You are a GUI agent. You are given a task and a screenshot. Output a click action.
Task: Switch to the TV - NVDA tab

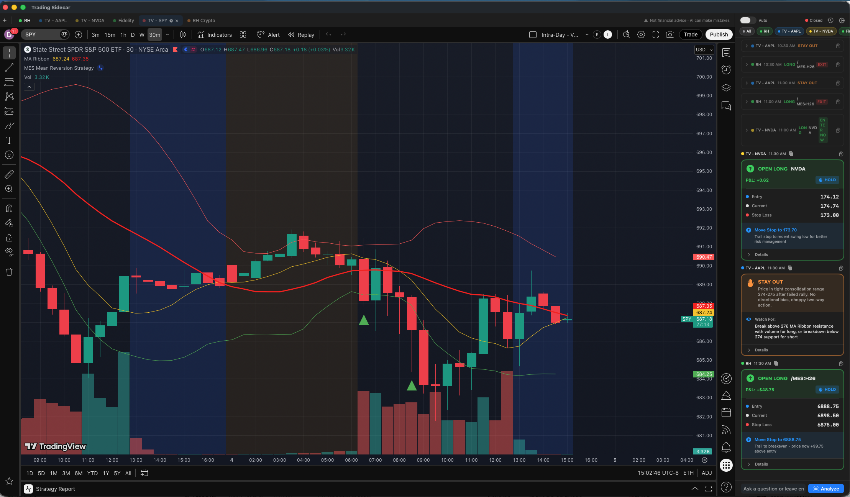click(93, 20)
